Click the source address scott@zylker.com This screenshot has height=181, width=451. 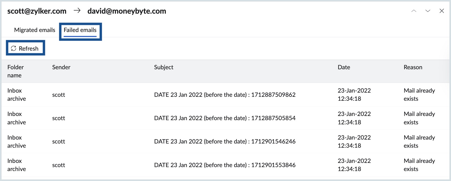(x=37, y=11)
